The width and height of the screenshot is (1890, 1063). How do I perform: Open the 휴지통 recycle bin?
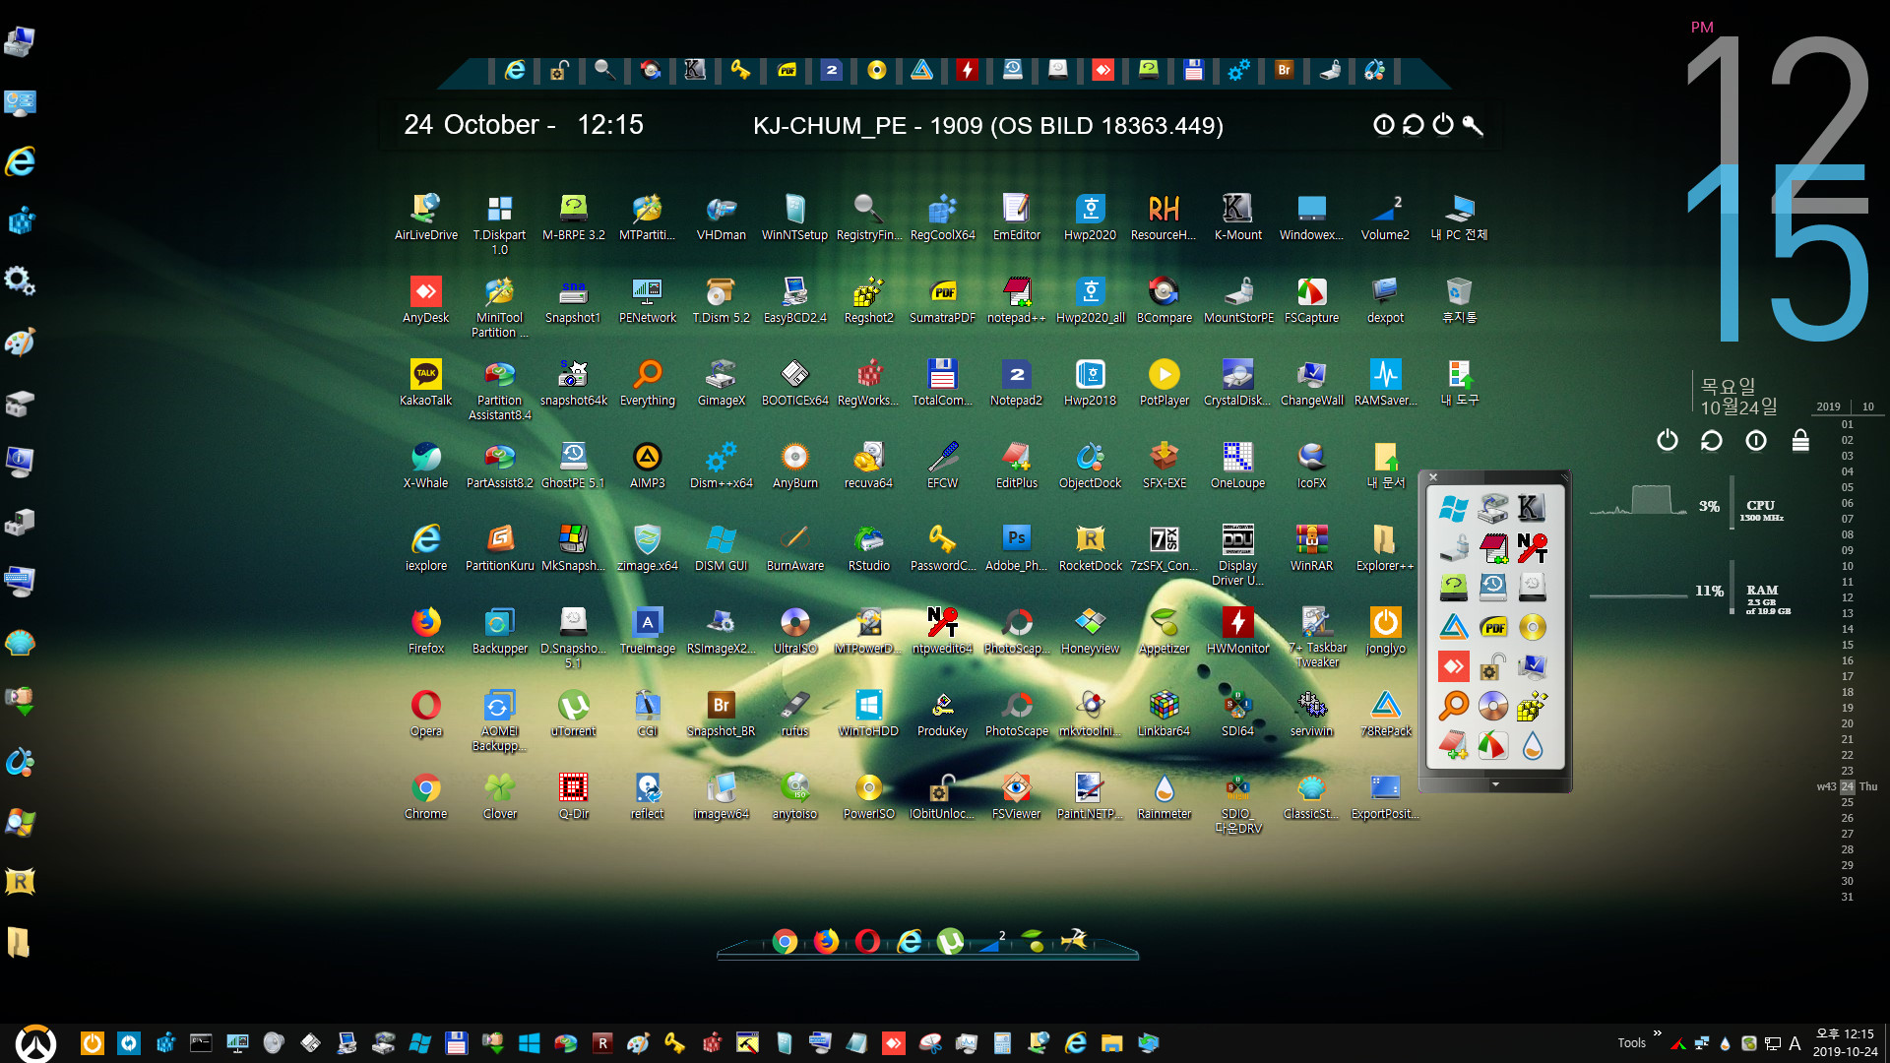(1459, 299)
